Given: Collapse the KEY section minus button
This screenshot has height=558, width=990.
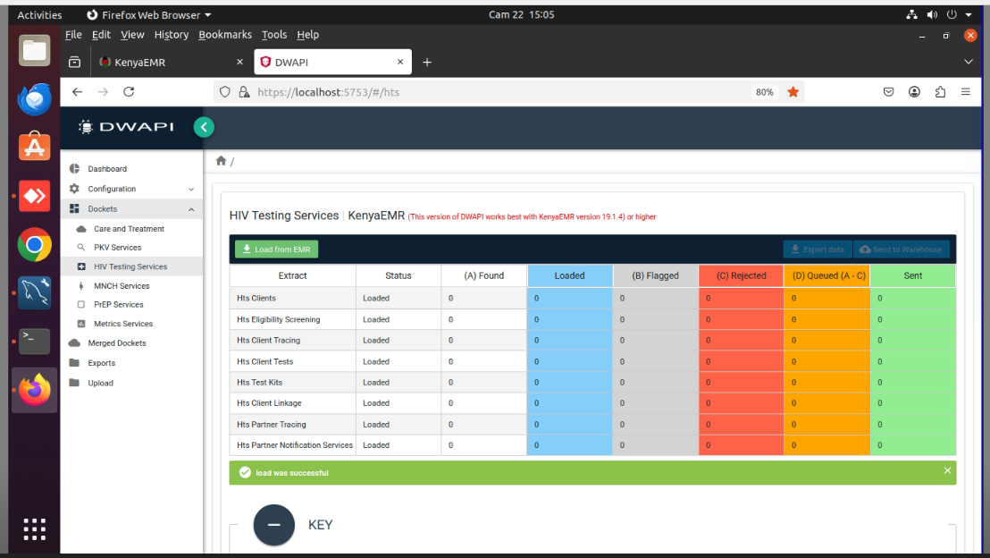Looking at the screenshot, I should (274, 525).
